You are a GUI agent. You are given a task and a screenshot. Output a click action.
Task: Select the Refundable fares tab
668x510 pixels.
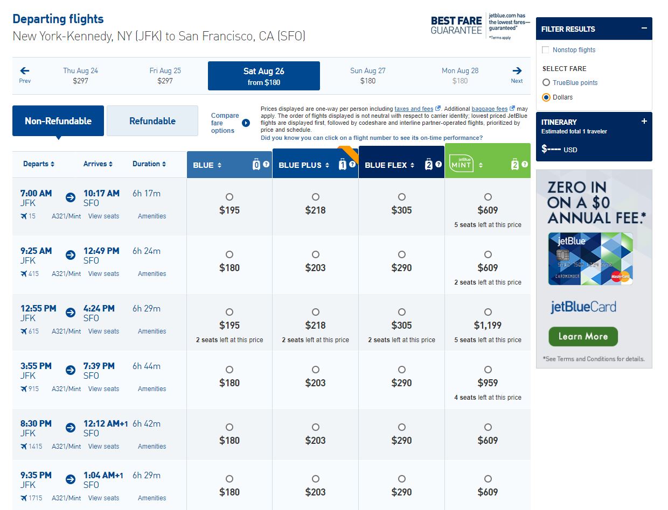pos(152,121)
